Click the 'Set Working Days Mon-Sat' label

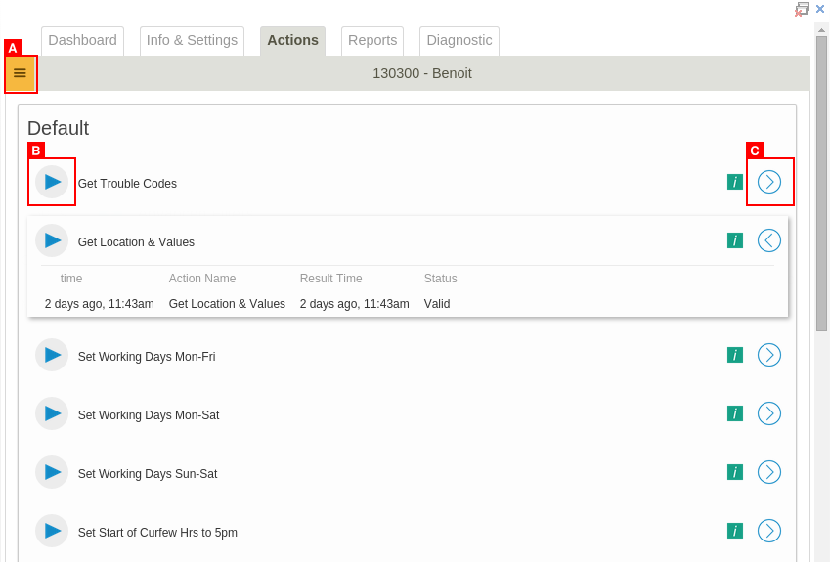point(149,414)
